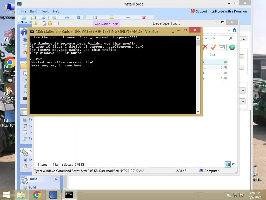
Task: Click the large gears System icon in InstallForge sidebar
Action: [x=24, y=152]
